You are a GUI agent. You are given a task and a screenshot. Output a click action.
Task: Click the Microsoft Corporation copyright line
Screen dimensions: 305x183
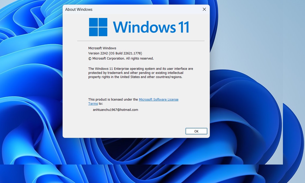coord(121,58)
